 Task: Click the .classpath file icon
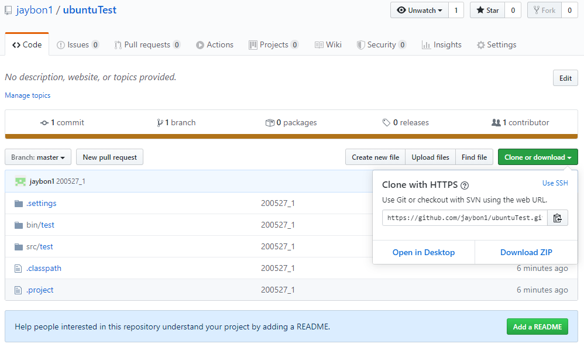[x=18, y=268]
